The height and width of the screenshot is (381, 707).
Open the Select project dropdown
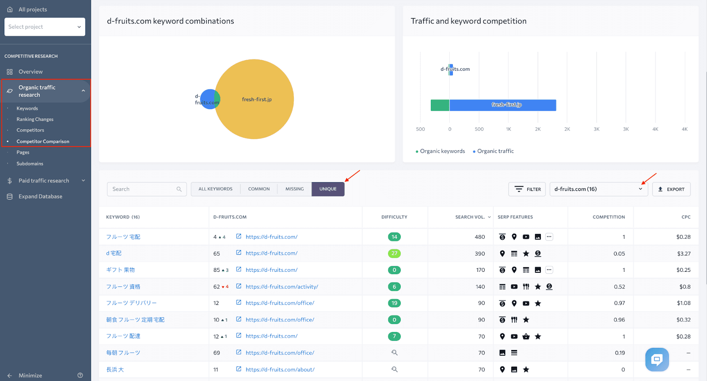coord(45,27)
